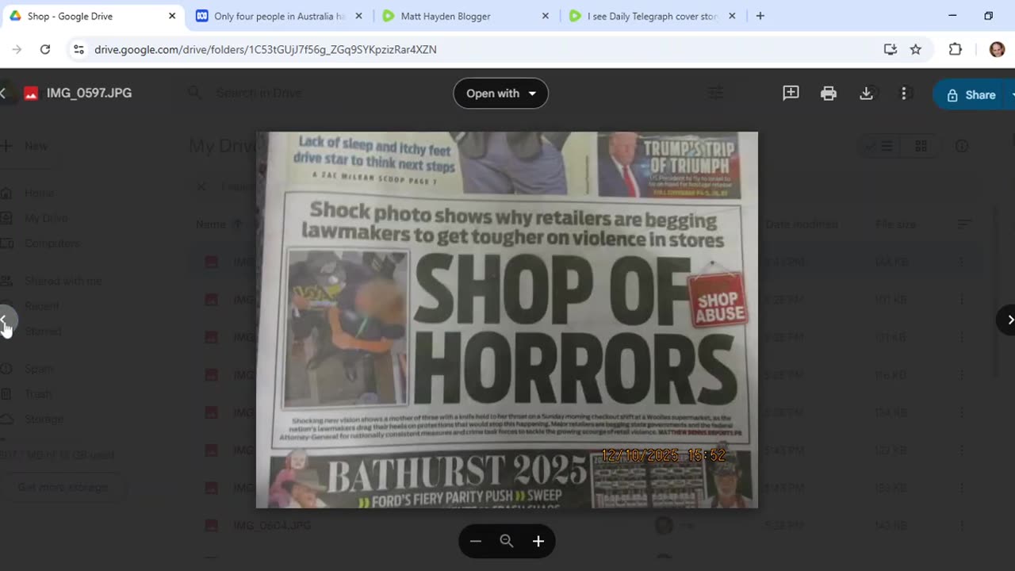Click the IMG_0597.JPG file name

(x=89, y=93)
